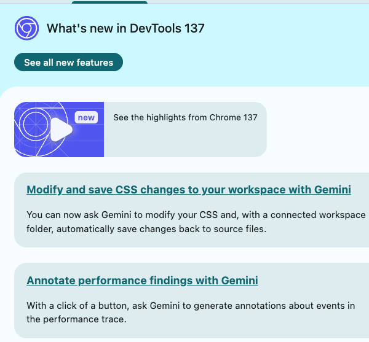Click the "What's new in DevTools 137" heading
The image size is (369, 342).
tap(125, 28)
